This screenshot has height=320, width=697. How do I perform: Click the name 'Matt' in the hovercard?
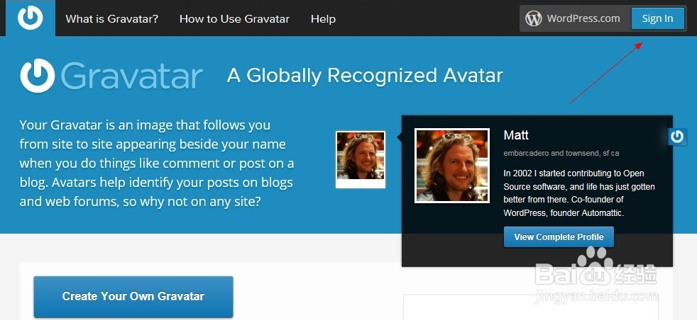(516, 135)
